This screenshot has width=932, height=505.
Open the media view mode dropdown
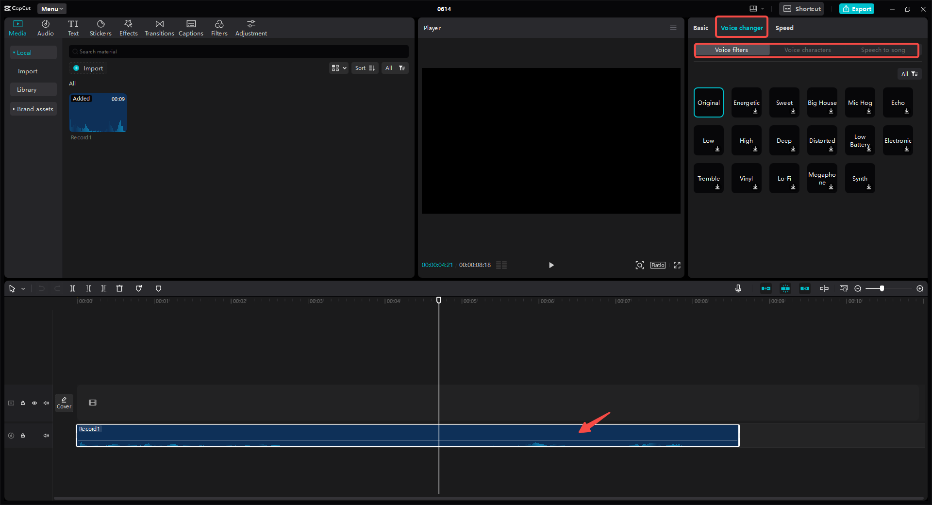(x=339, y=68)
